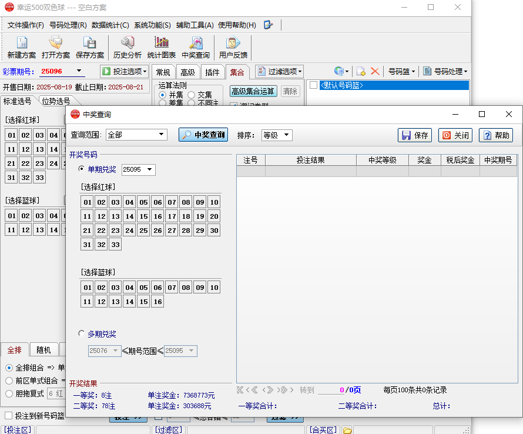Select the 多期兑奖 radio button
523x434 pixels.
(82, 333)
